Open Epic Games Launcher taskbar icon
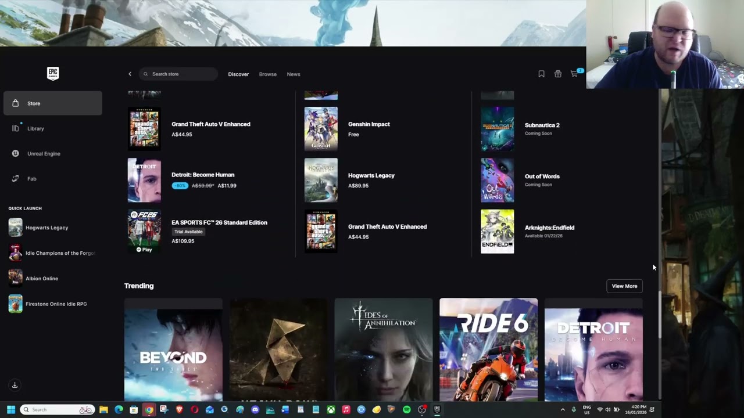Viewport: 744px width, 418px height. click(437, 409)
